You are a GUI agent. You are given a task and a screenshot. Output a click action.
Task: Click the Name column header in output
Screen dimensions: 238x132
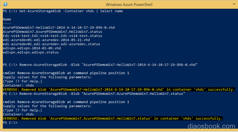pyautogui.click(x=7, y=19)
